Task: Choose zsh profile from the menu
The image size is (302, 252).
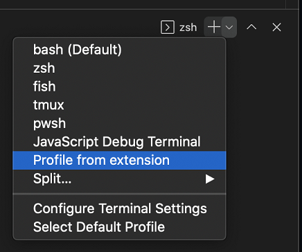Action: point(119,68)
